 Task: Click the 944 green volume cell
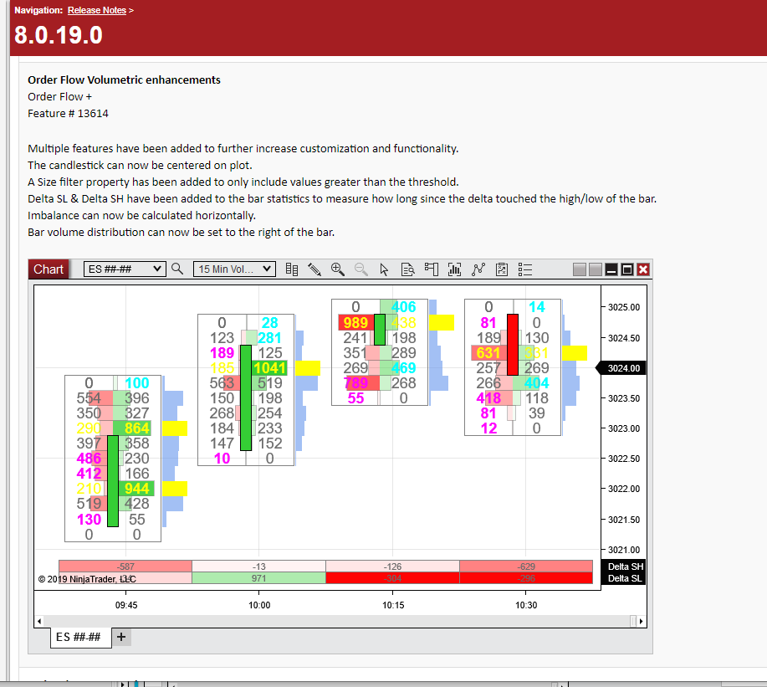[x=136, y=489]
